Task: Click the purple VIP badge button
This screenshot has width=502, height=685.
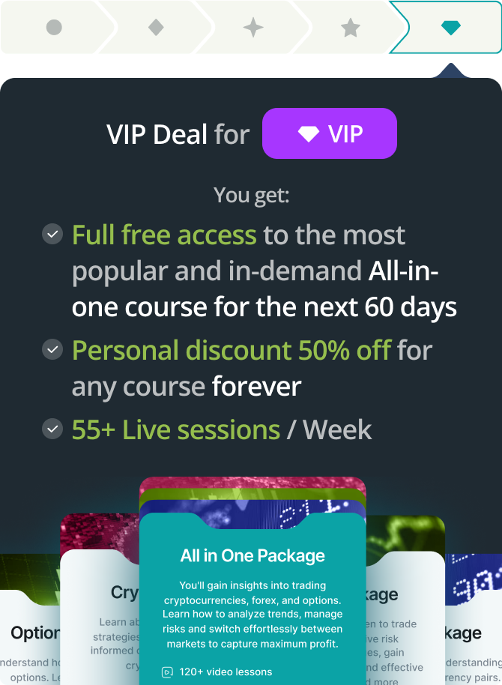Action: click(330, 133)
